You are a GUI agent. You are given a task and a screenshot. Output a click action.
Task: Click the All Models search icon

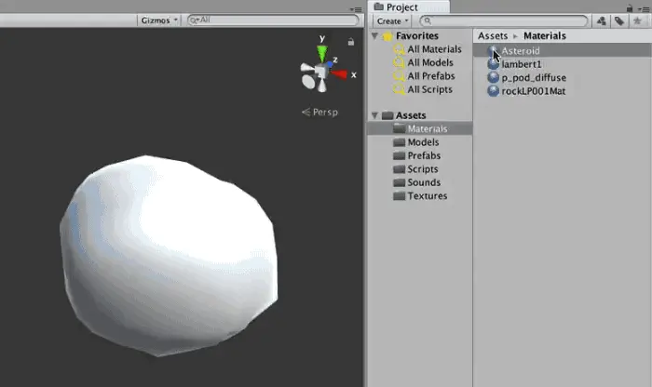coord(400,62)
